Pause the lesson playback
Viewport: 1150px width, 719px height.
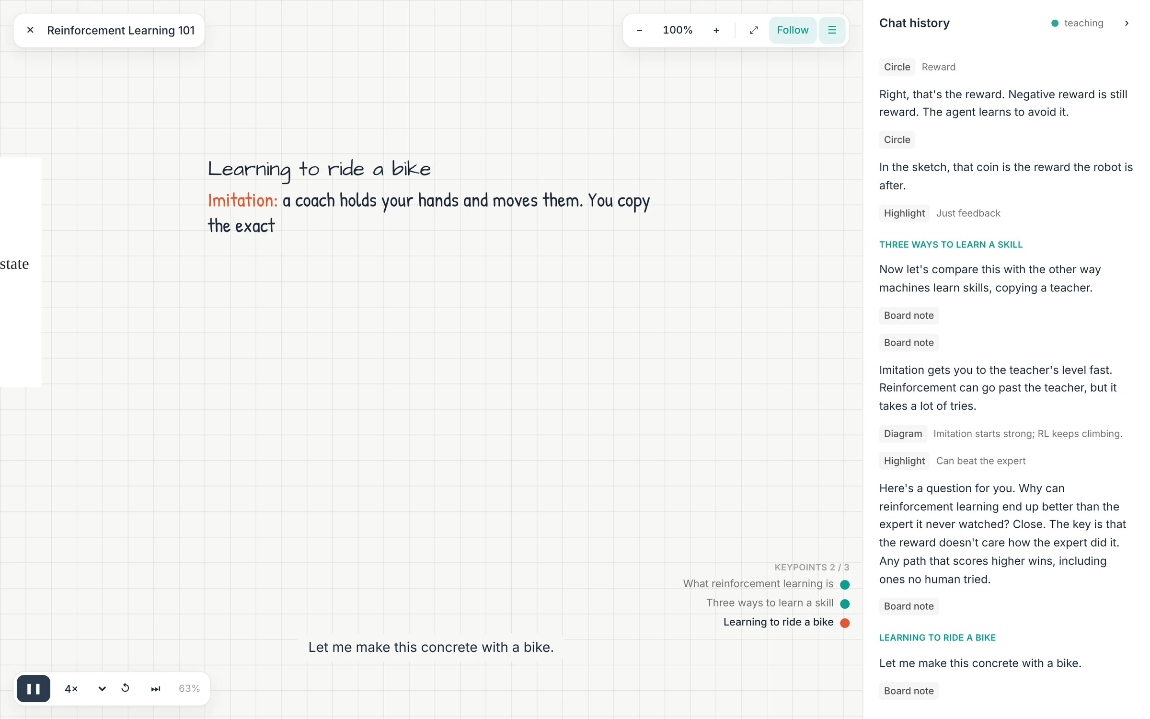(x=34, y=688)
